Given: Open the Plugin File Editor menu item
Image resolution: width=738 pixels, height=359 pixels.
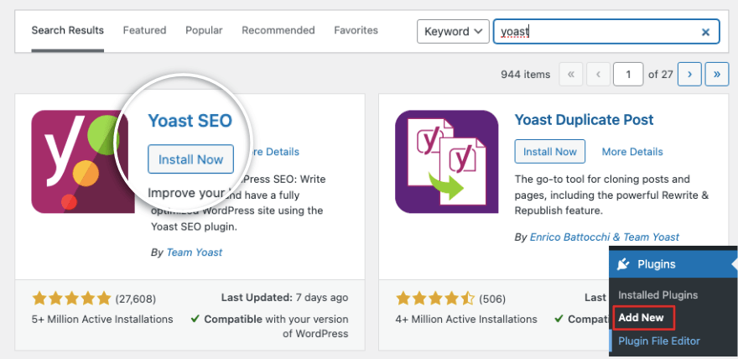Looking at the screenshot, I should [659, 341].
